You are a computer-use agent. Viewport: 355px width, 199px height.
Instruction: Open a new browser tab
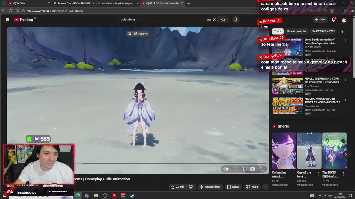point(189,3)
